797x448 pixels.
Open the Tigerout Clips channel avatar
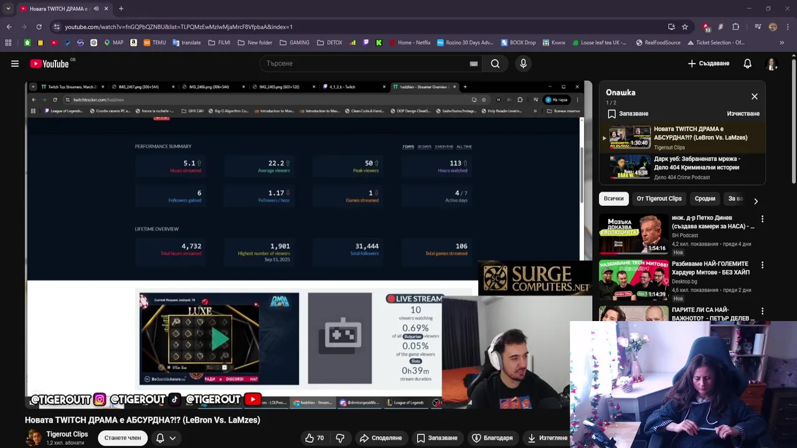point(34,437)
